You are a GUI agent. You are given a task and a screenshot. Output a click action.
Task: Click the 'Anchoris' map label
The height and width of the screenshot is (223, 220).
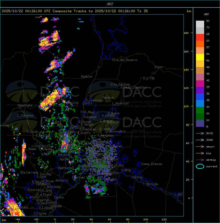(62, 180)
